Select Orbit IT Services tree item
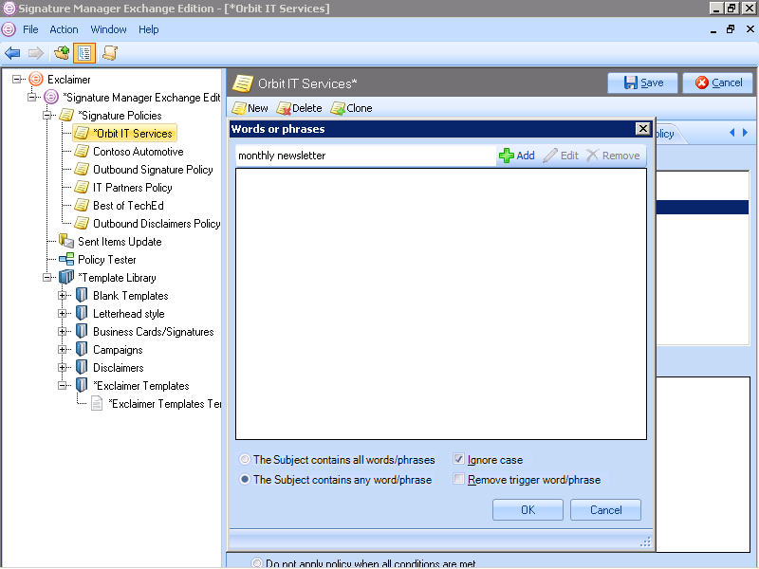This screenshot has width=759, height=569. (132, 133)
